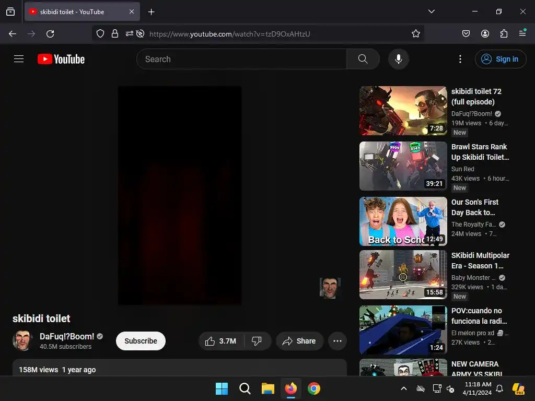Select the skibidi toilet - YouTube tab
Image resolution: width=535 pixels, height=401 pixels.
click(82, 11)
